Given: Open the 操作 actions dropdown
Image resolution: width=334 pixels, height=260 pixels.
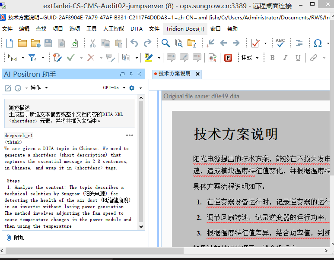Looking at the screenshot, I should pos(39,88).
